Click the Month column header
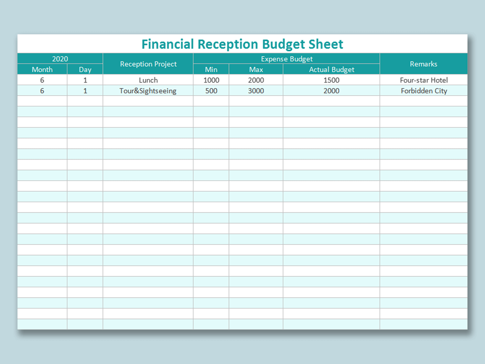485x364 pixels. (42, 69)
